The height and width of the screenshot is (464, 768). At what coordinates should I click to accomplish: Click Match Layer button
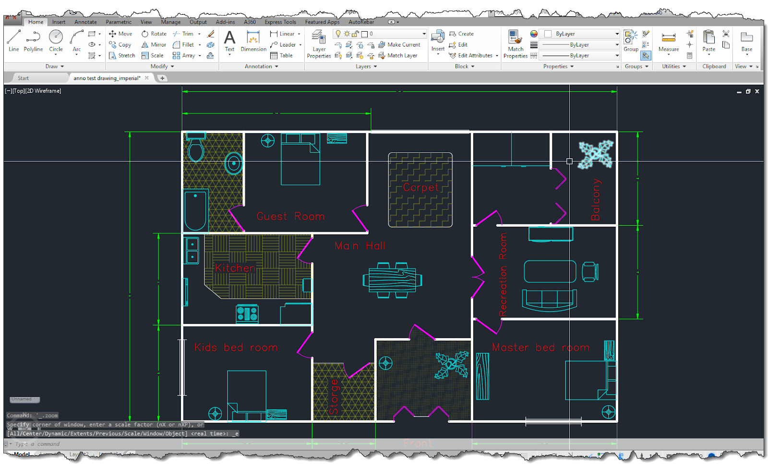pos(397,56)
